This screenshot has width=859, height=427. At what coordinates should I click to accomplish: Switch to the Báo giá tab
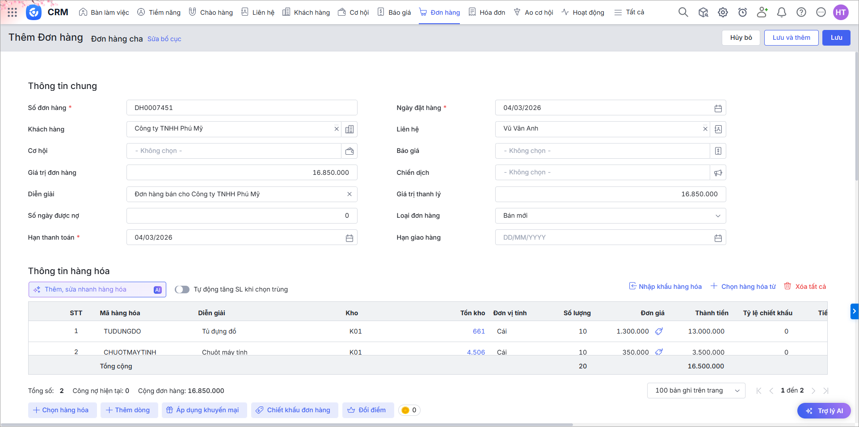(x=394, y=13)
